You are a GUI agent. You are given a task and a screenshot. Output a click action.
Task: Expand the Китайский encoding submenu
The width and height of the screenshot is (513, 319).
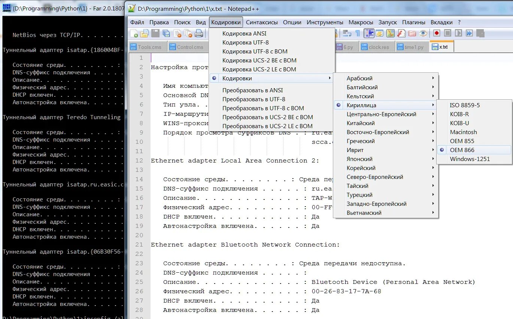coord(386,123)
